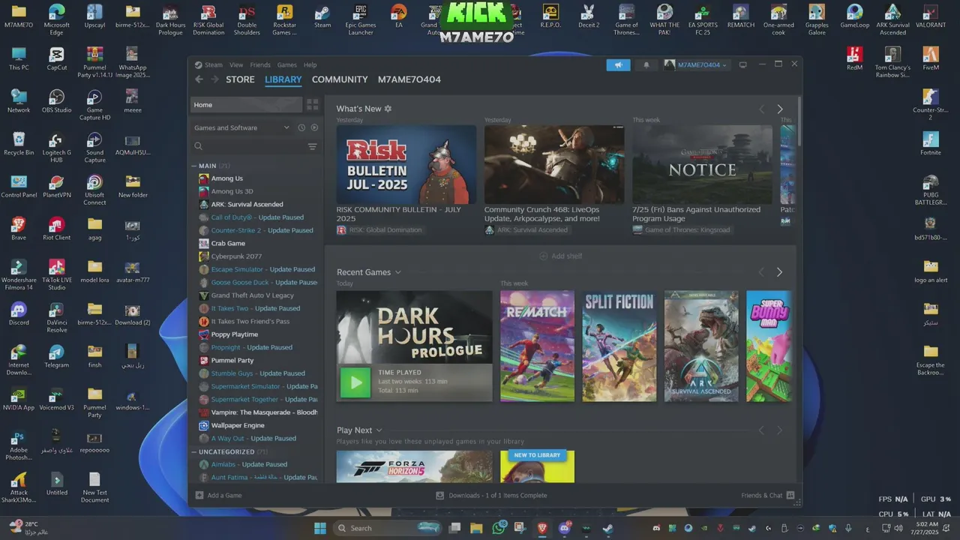Open the Task View icon on the taskbar
This screenshot has width=960, height=540.
(x=454, y=528)
